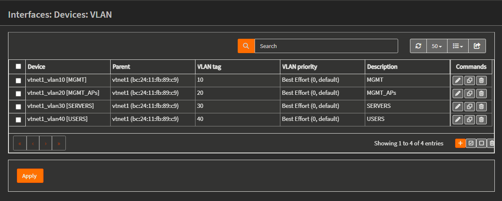The height and width of the screenshot is (201, 502).
Task: Click the vtnet1_vlan20 [MGMT_APs] device cell
Action: [x=68, y=94]
